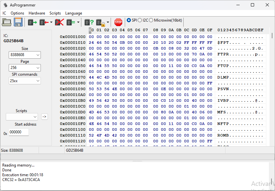Click the Erase IC red-cross icon
Screen dimensions: 275x191
(x=60, y=22)
